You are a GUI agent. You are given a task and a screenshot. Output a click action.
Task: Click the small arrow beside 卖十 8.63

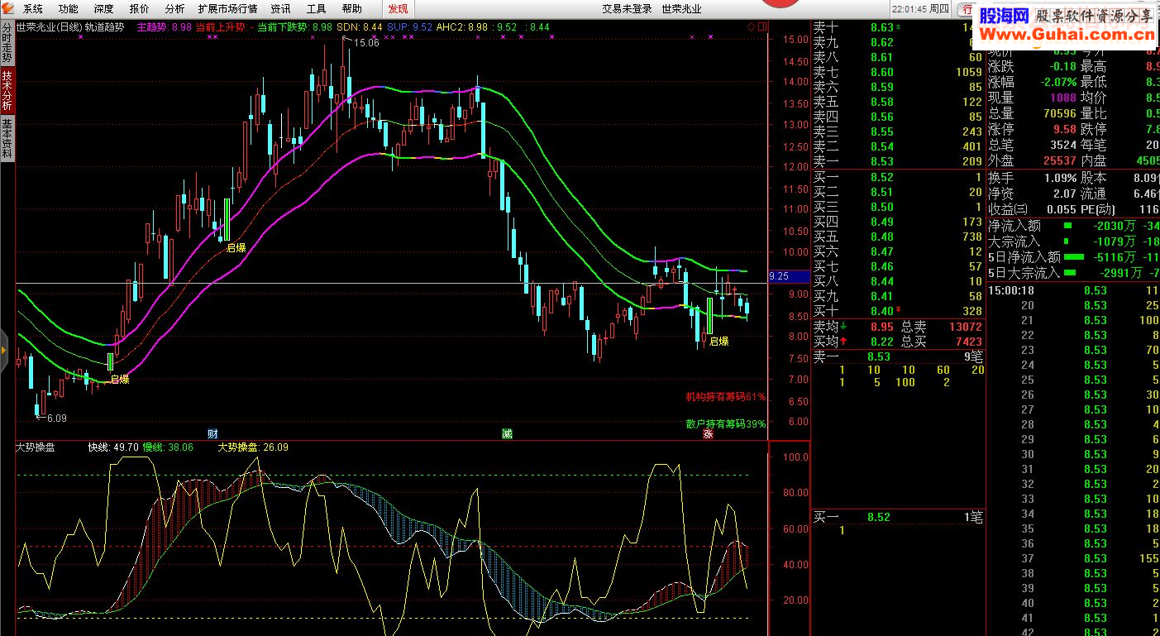899,27
